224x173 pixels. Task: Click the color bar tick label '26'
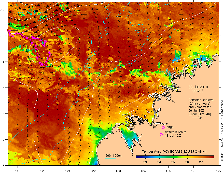187,162
